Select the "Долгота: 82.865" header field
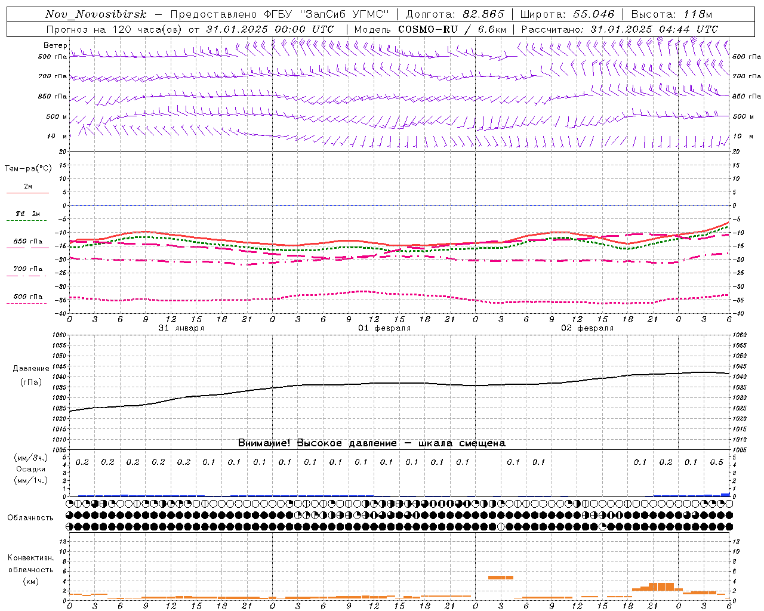The image size is (764, 611). pos(455,14)
